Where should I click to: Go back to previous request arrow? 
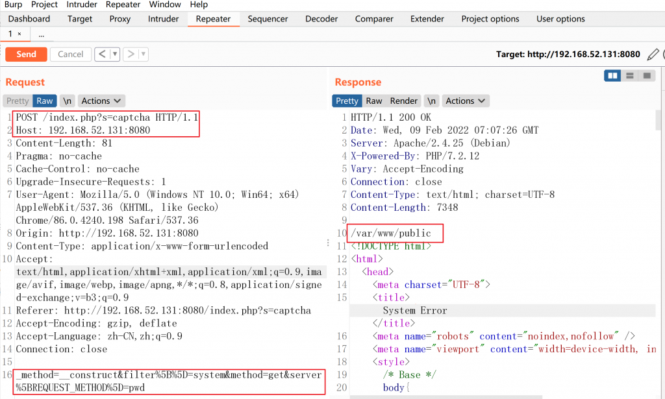point(102,54)
